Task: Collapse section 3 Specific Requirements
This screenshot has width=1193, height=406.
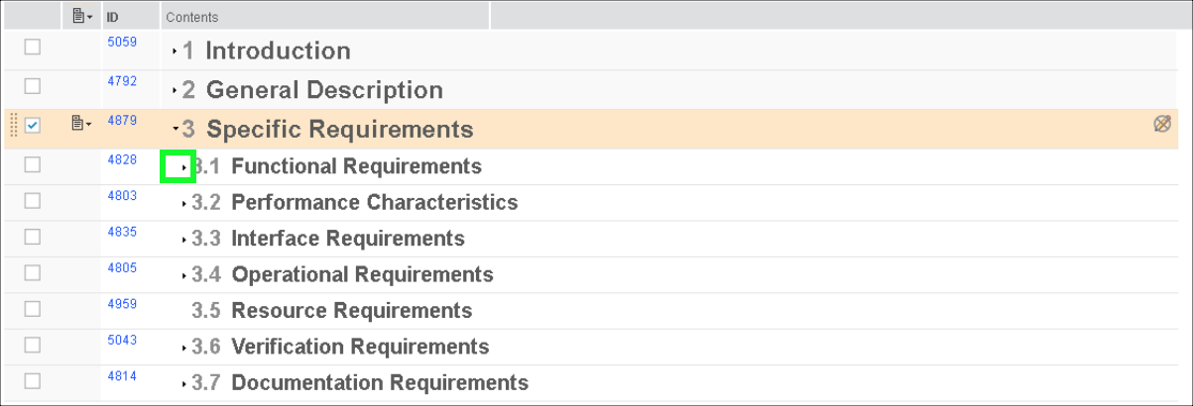Action: point(176,129)
